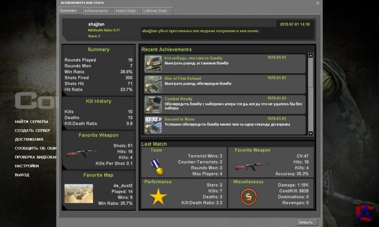
Task: Select the Lifetime Stats tab
Action: point(157,10)
